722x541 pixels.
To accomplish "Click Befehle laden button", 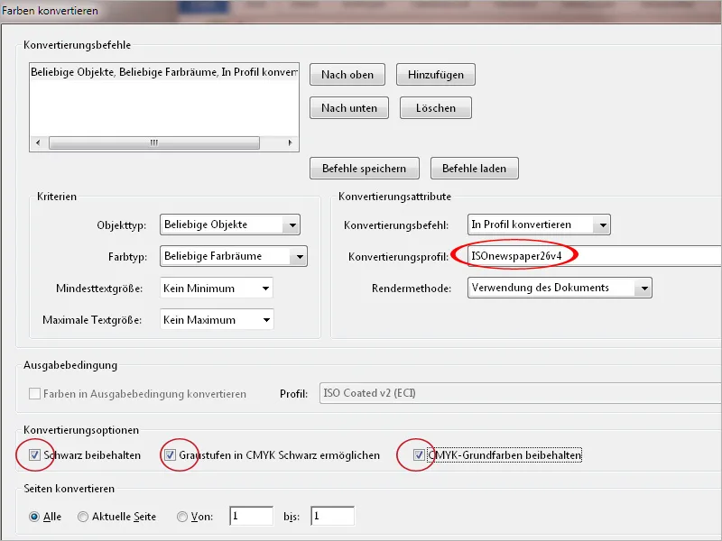I will (475, 169).
